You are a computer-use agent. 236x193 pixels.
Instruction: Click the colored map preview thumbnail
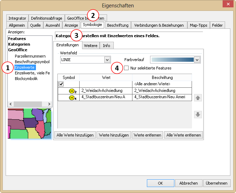30,124
